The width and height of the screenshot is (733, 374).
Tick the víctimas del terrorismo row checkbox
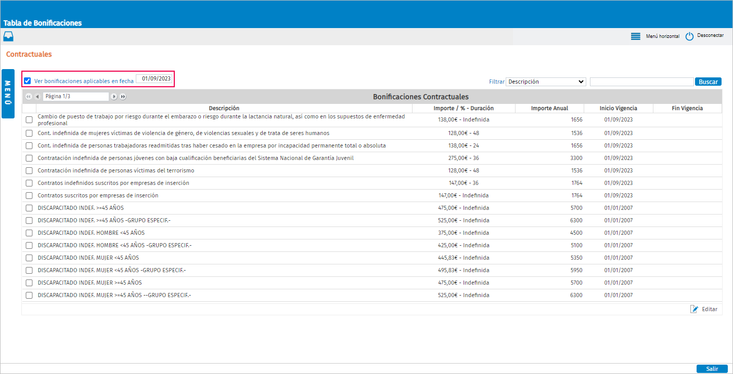tap(29, 171)
